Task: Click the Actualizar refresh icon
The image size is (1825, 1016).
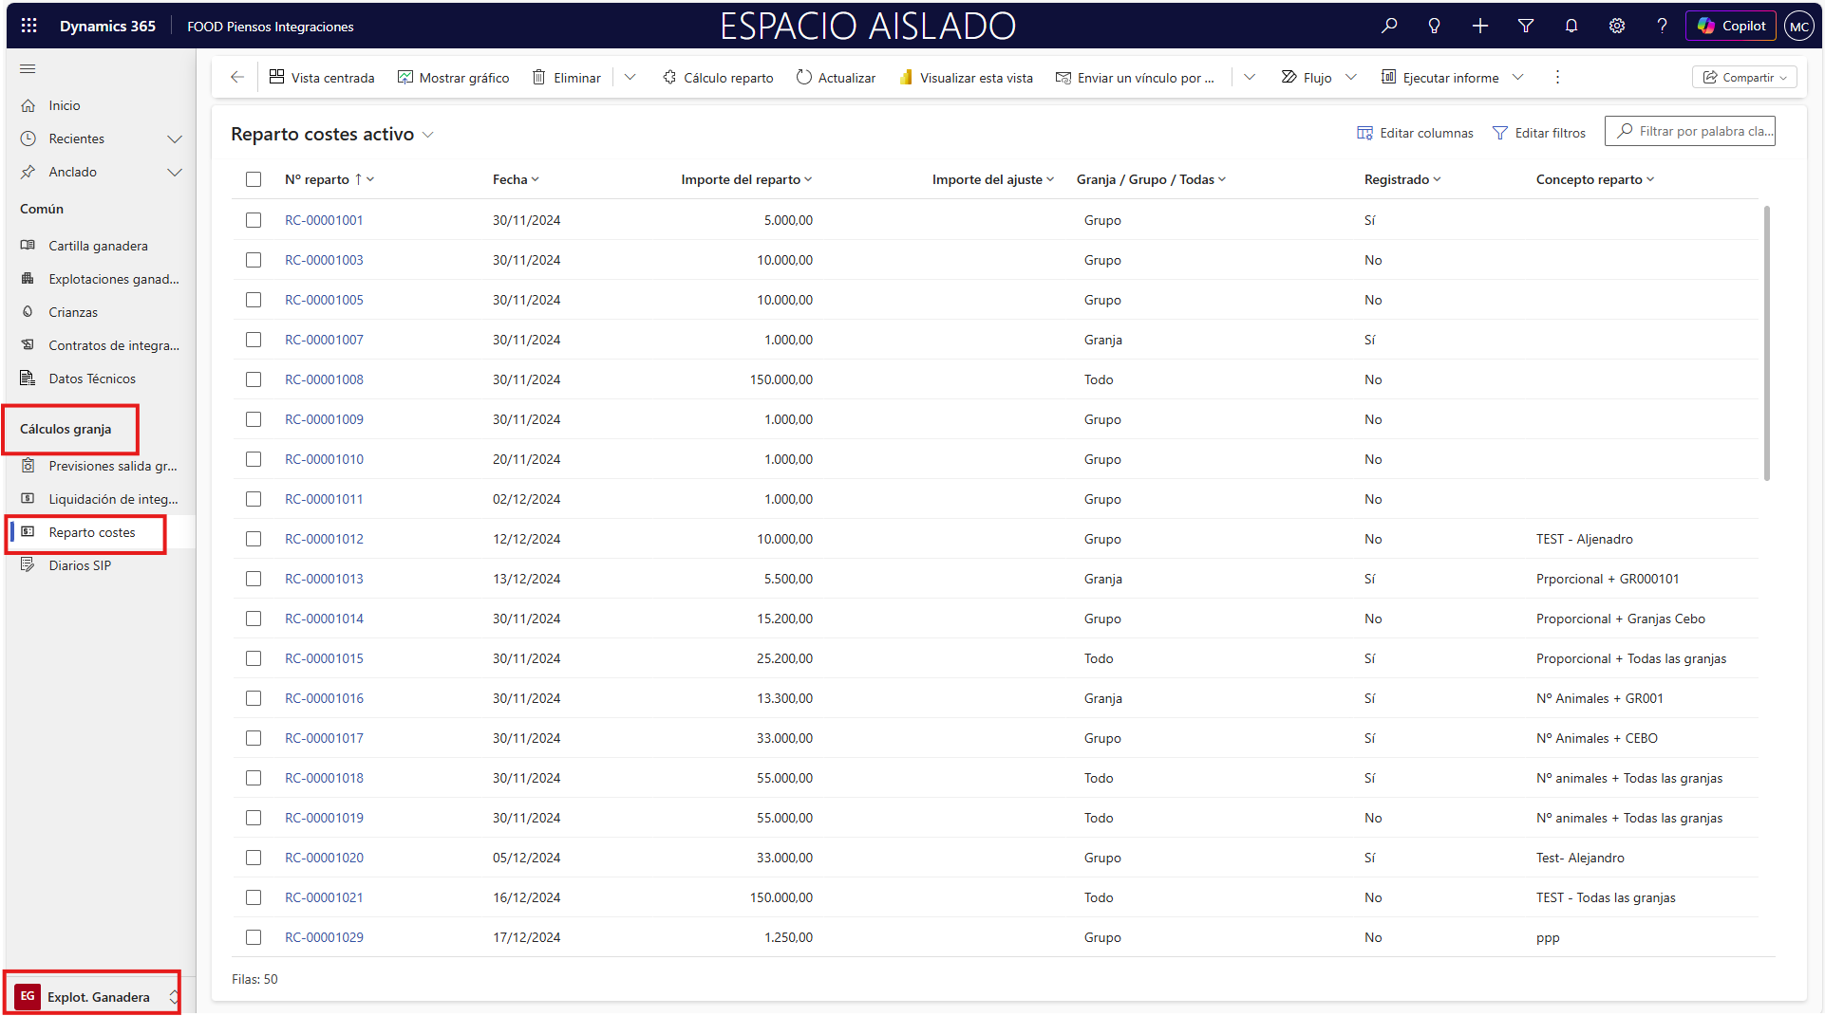Action: (x=804, y=78)
